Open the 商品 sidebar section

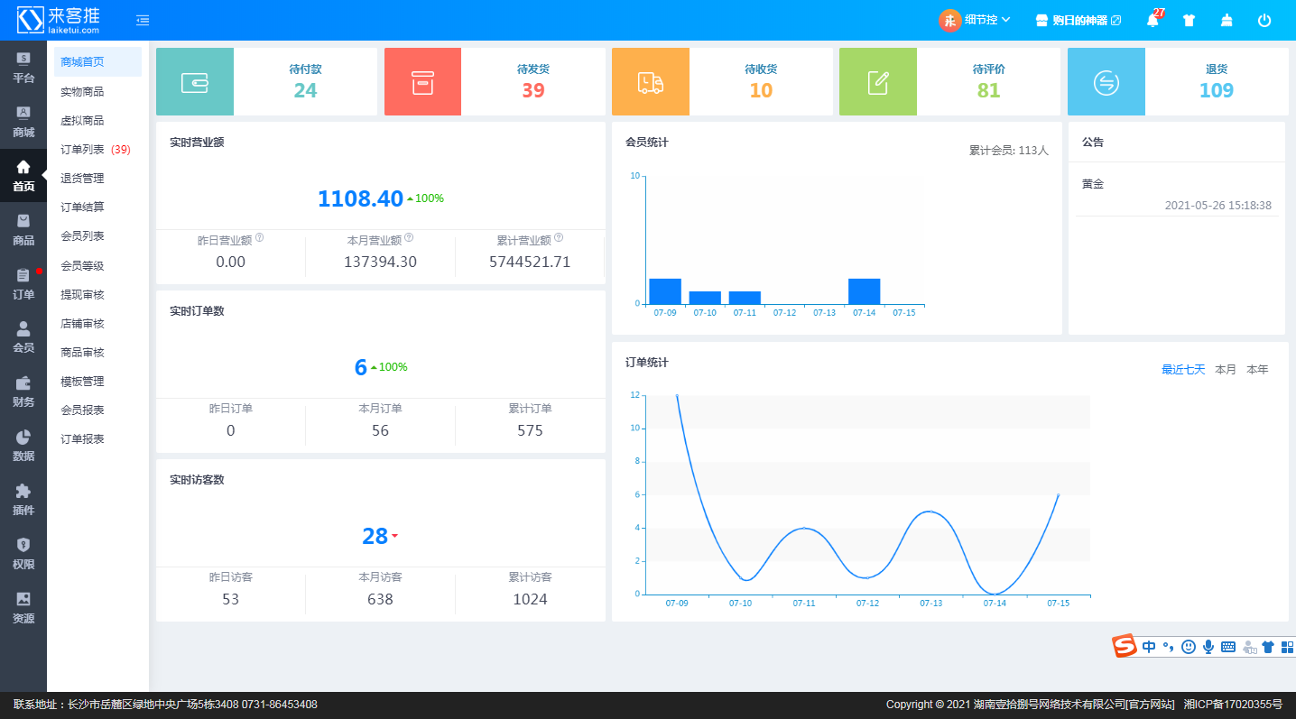pyautogui.click(x=23, y=230)
